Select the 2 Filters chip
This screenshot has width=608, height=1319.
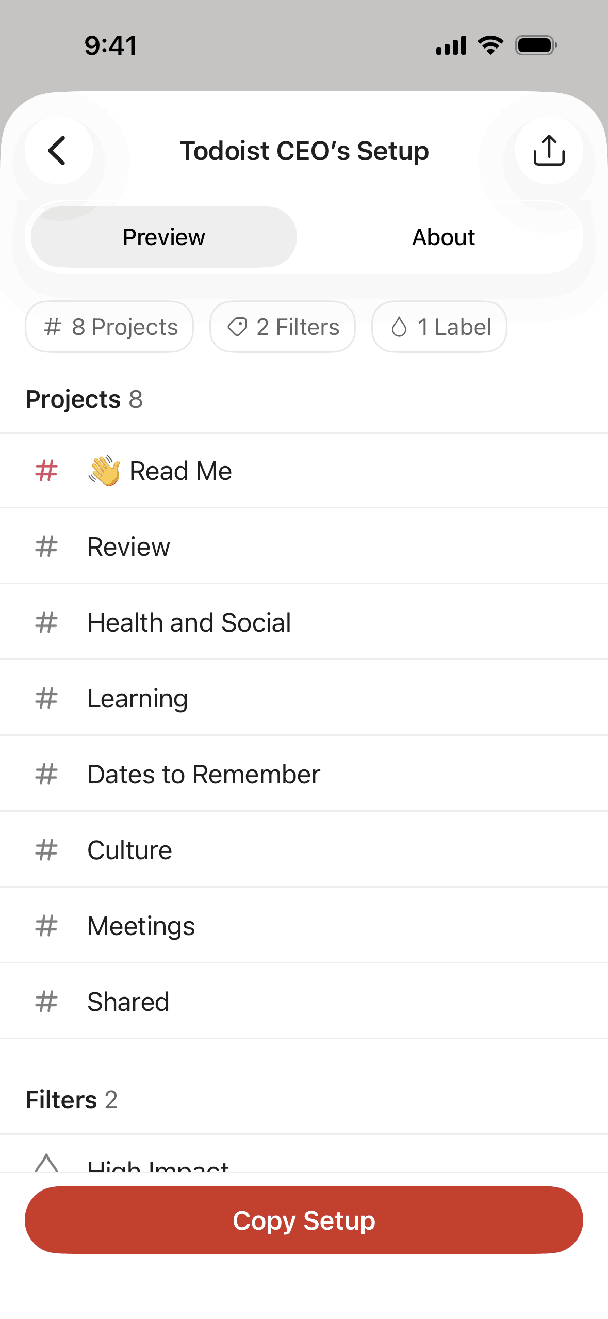pos(283,327)
